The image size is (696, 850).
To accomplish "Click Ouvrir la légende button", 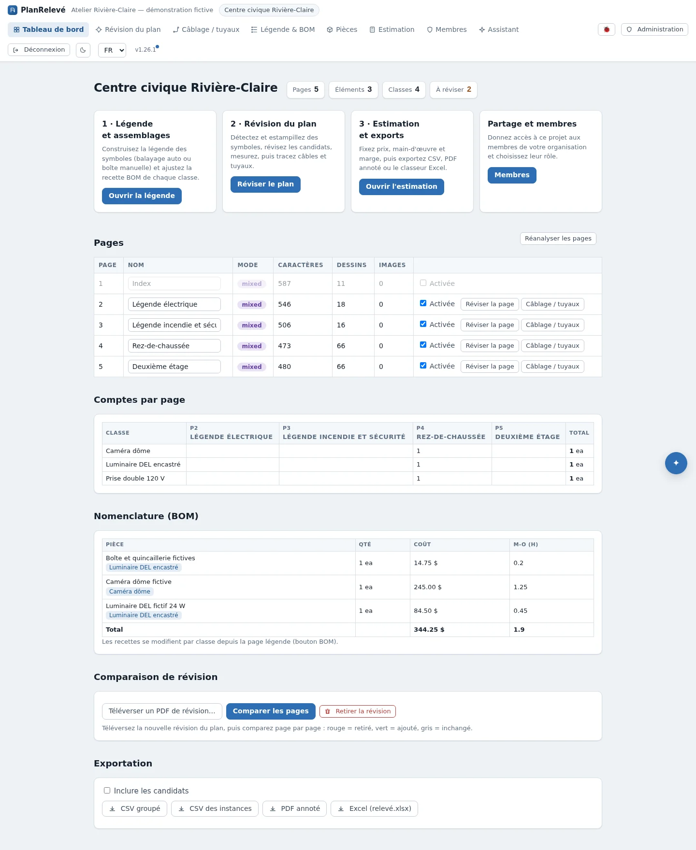I will [142, 196].
